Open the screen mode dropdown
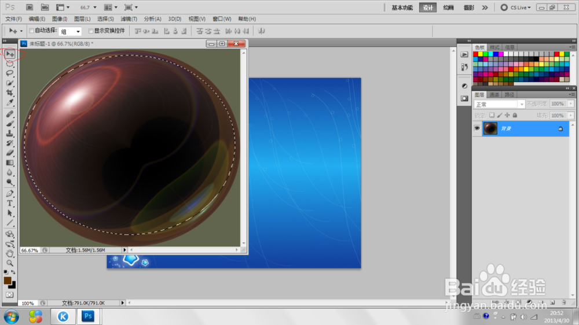 (x=131, y=8)
